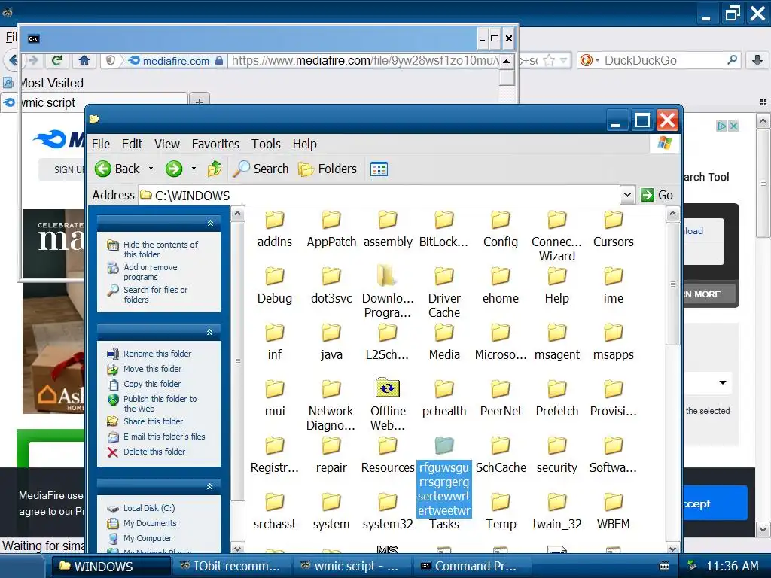Click the file list scroll down arrow

pyautogui.click(x=672, y=548)
